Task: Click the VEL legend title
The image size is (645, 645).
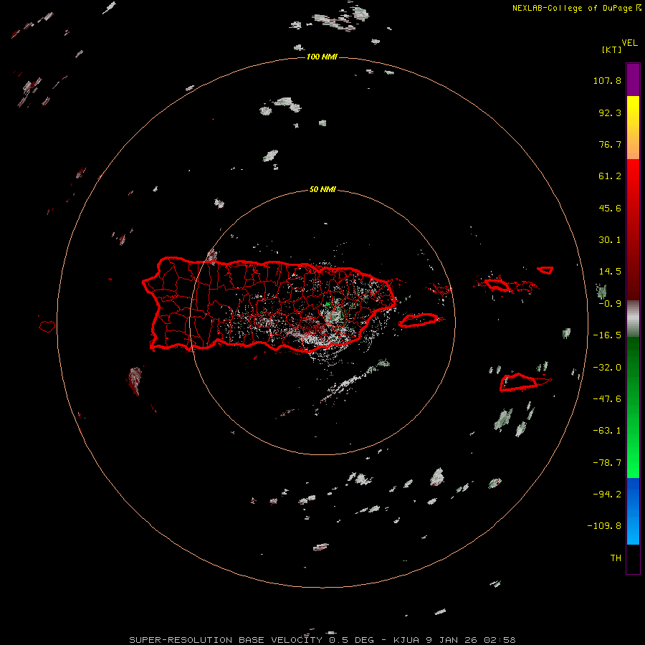Action: tap(629, 43)
